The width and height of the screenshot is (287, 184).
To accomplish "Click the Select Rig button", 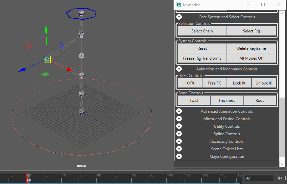I will tap(251, 31).
